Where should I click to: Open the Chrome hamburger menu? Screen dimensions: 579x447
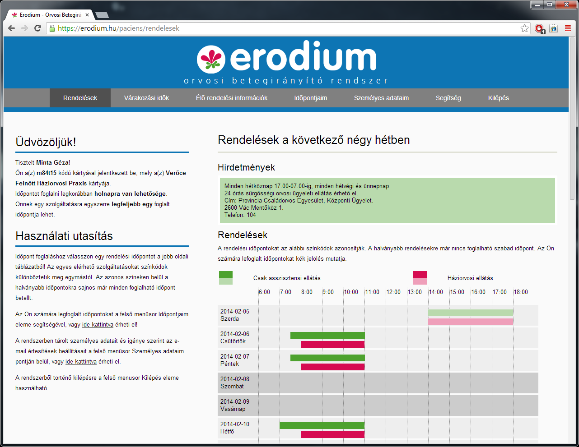click(568, 28)
